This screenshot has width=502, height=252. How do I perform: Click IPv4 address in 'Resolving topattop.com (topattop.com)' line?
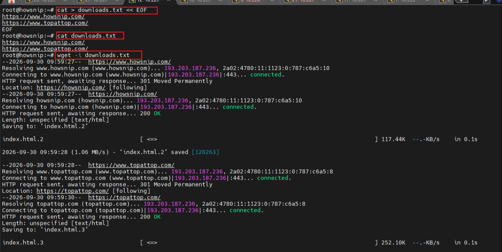(x=169, y=204)
